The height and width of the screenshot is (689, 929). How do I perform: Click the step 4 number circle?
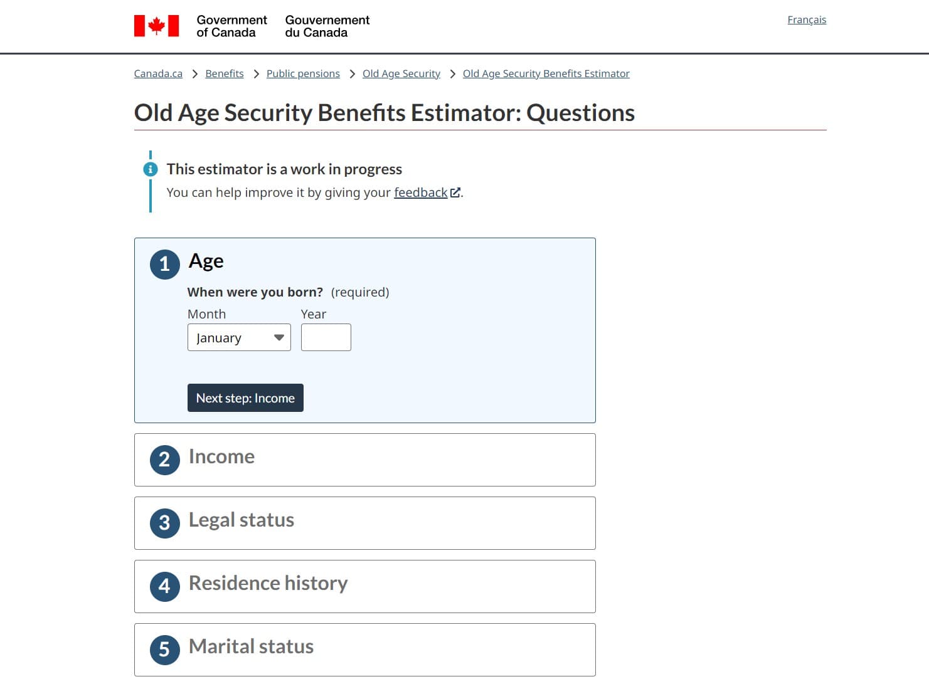[x=165, y=586]
